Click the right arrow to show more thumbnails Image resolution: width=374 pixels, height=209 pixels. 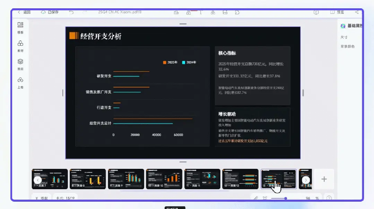coord(306,180)
